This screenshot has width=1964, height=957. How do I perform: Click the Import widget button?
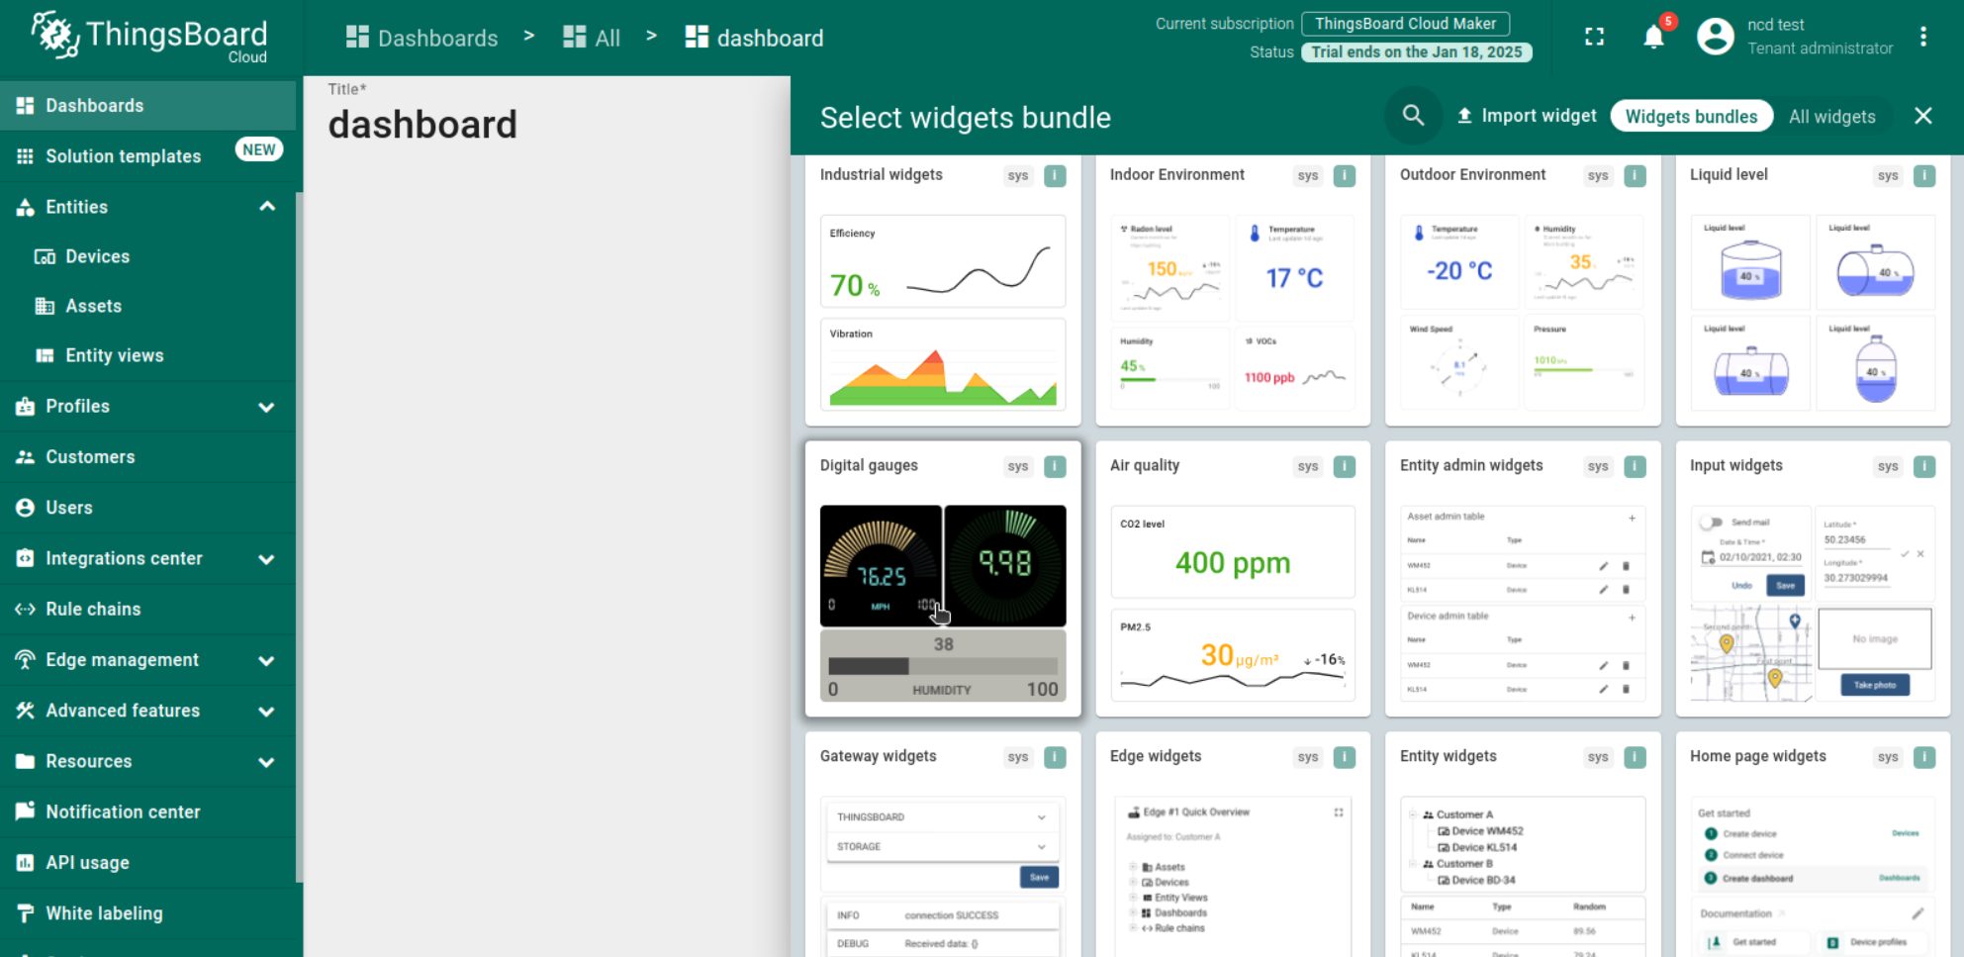click(x=1526, y=116)
